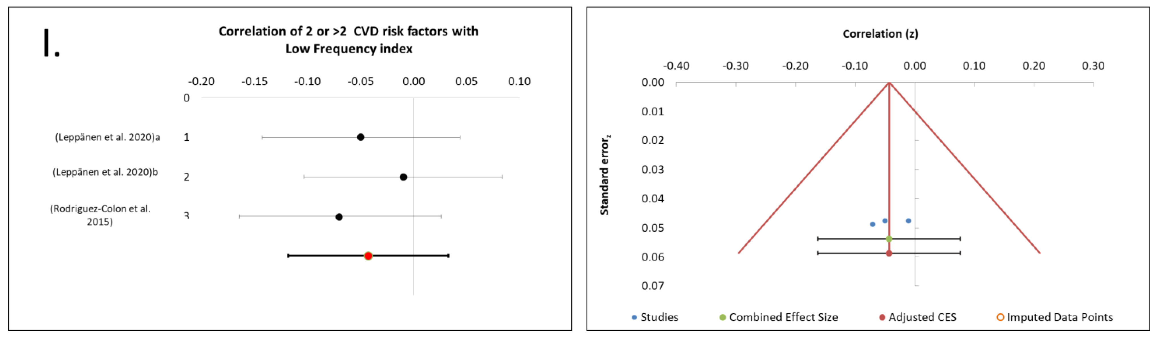This screenshot has height=338, width=1158.
Task: Select the Leppänen 2020a black data point
Action: (x=361, y=137)
